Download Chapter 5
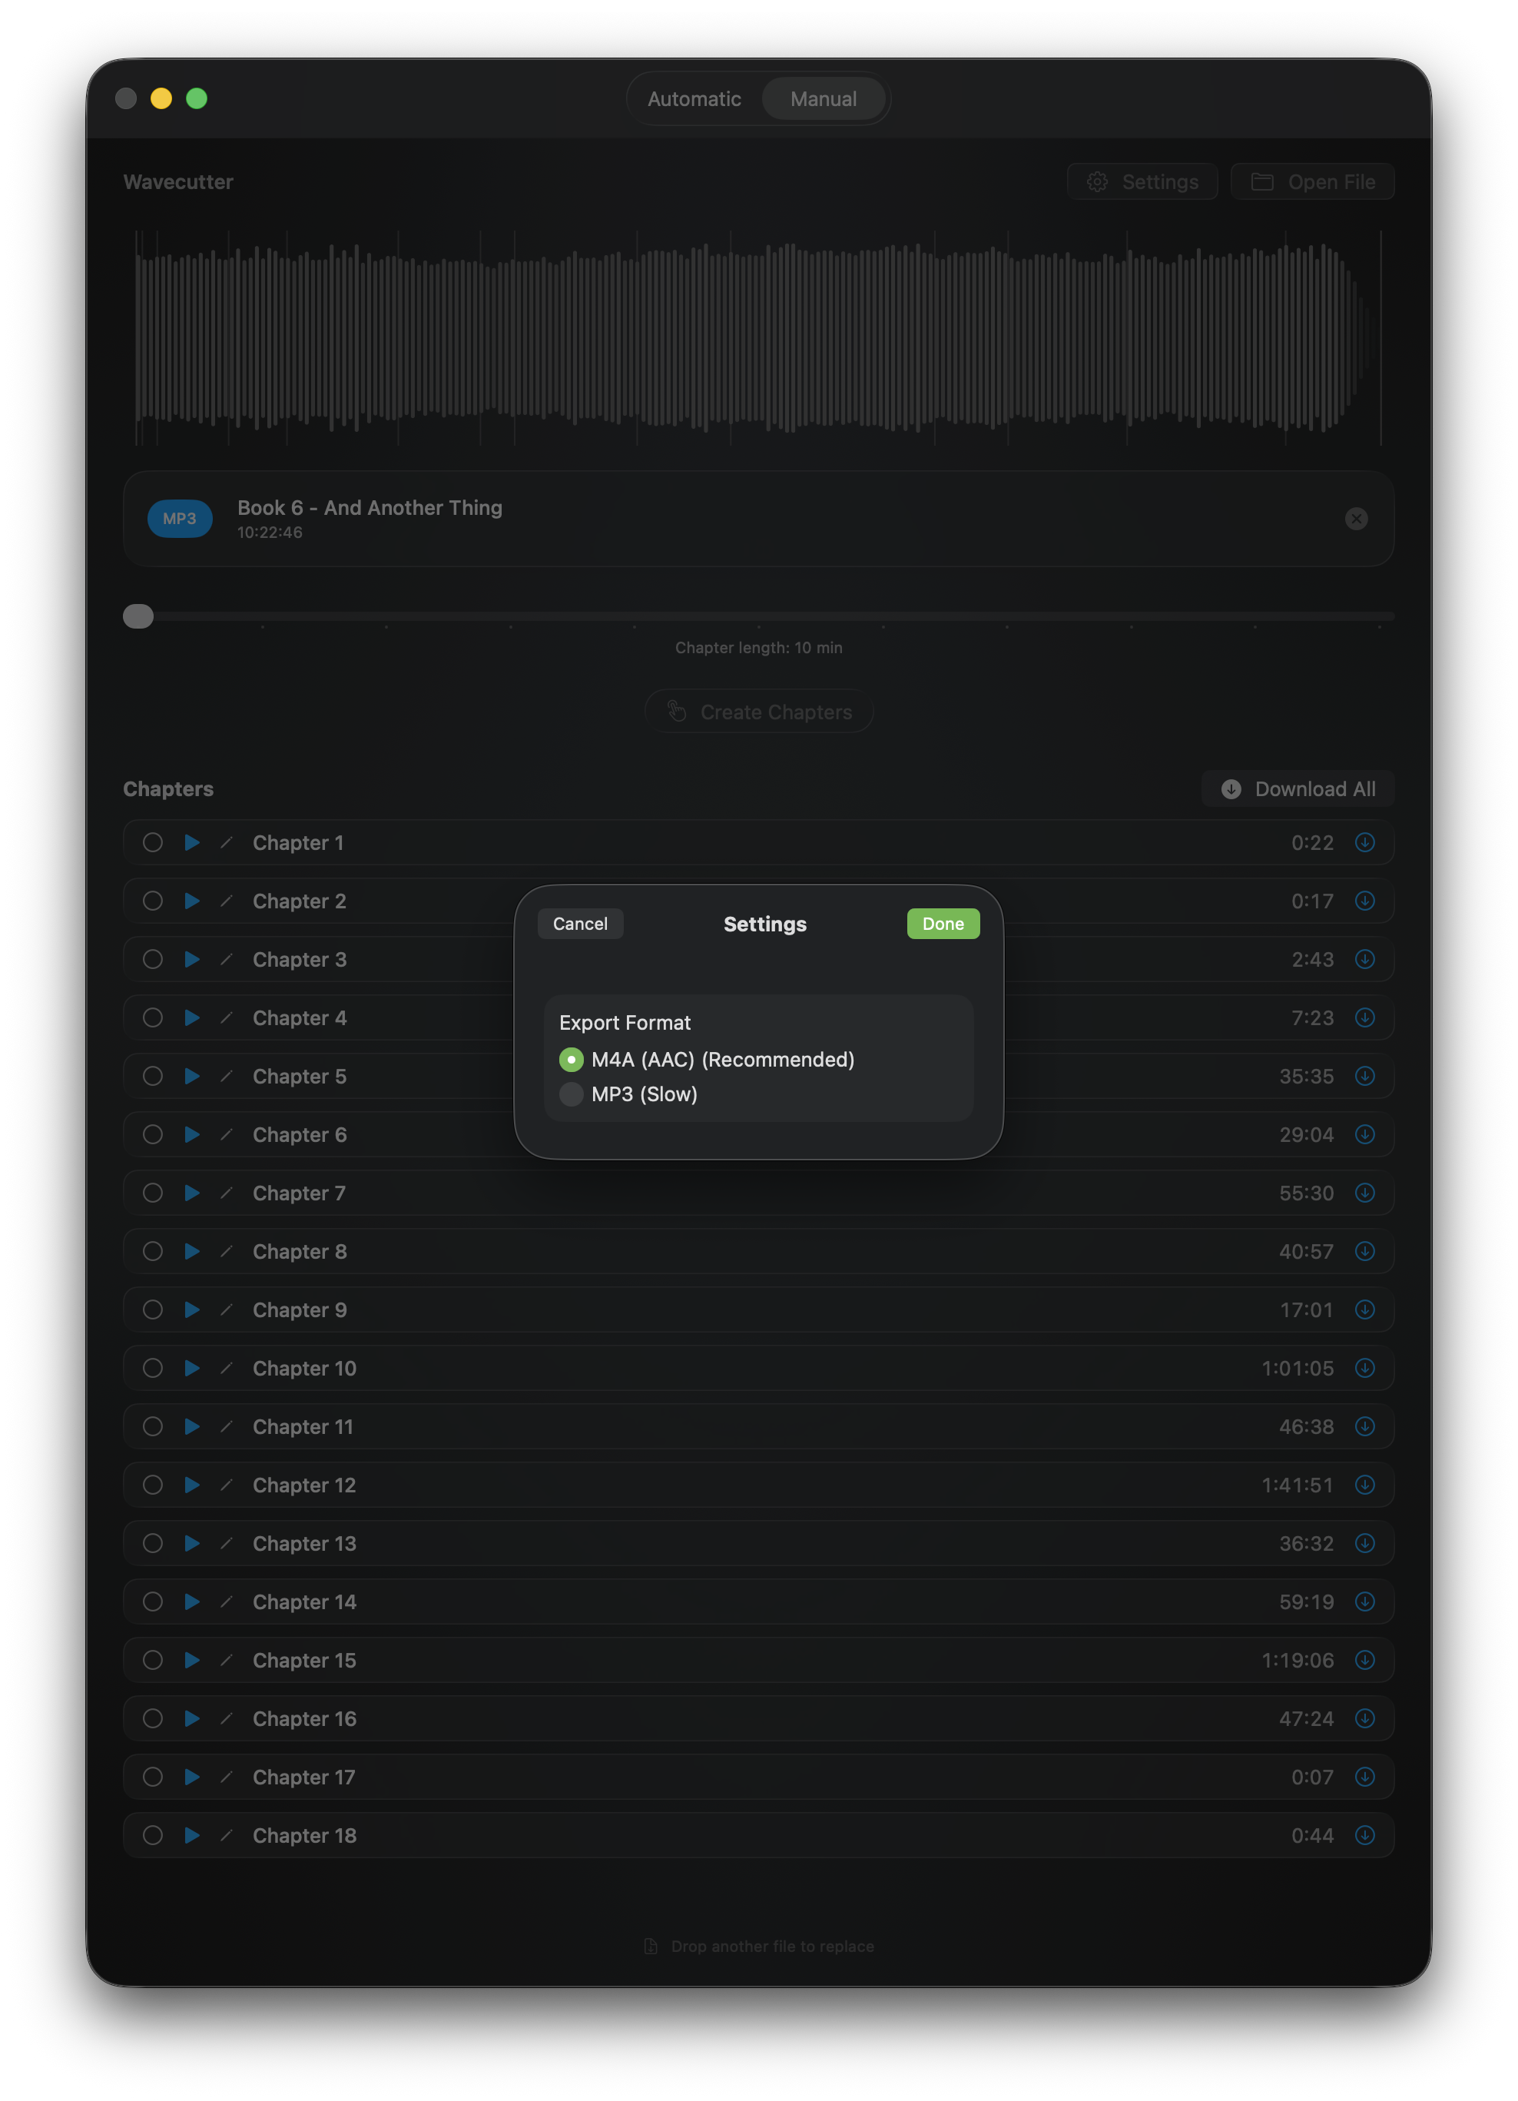Viewport: 1518px width, 2101px height. tap(1364, 1076)
